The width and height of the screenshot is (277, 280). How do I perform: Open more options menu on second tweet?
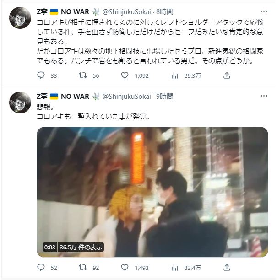pyautogui.click(x=264, y=96)
